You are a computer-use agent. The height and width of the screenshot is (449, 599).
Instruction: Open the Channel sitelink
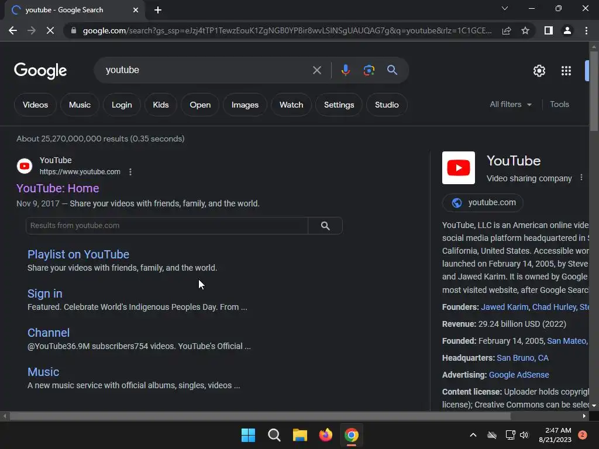pyautogui.click(x=49, y=333)
